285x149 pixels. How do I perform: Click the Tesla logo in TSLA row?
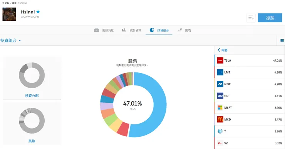pyautogui.click(x=220, y=60)
